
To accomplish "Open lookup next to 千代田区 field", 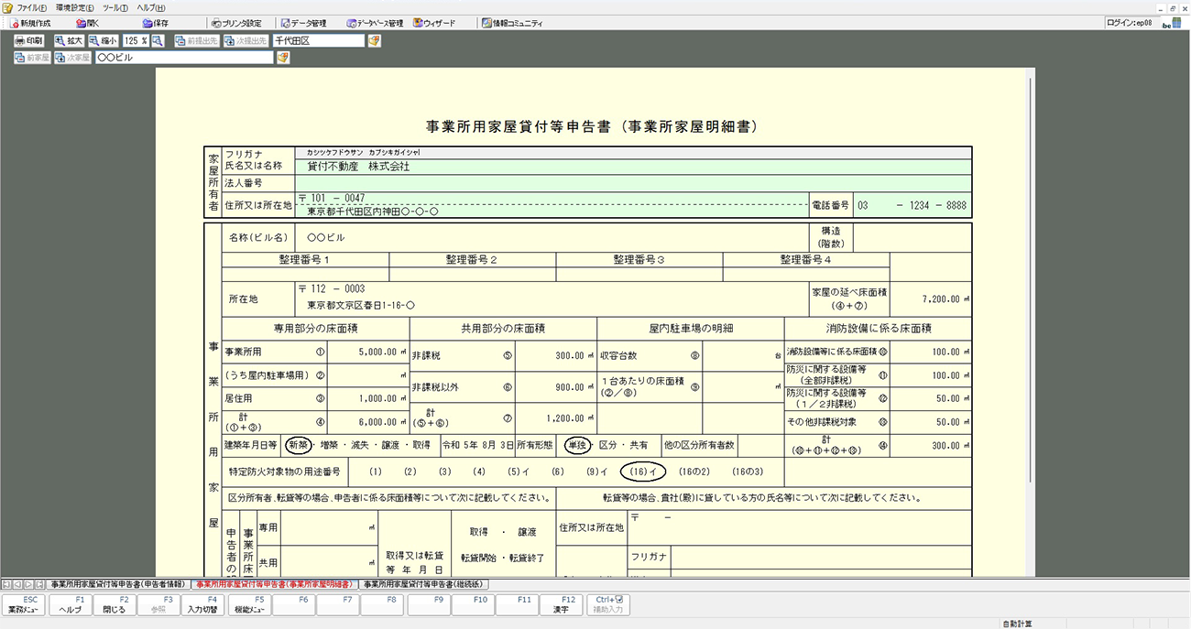I will (x=374, y=41).
